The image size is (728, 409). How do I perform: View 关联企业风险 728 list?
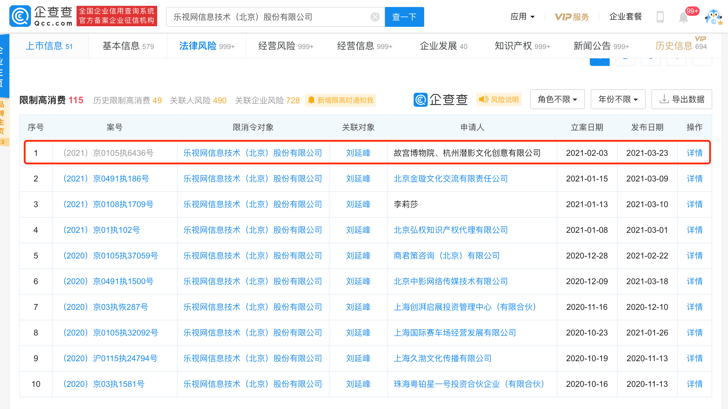[267, 100]
